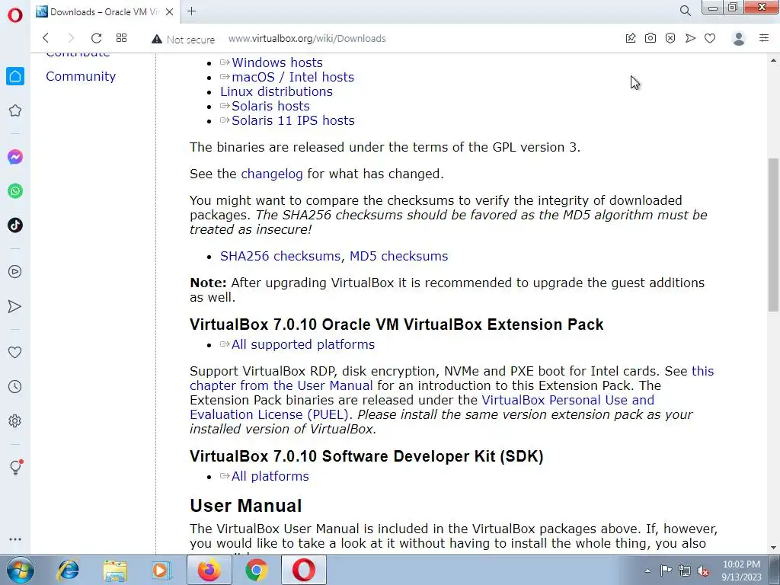Click the muted volume tray icon
780x585 pixels.
[x=703, y=571]
